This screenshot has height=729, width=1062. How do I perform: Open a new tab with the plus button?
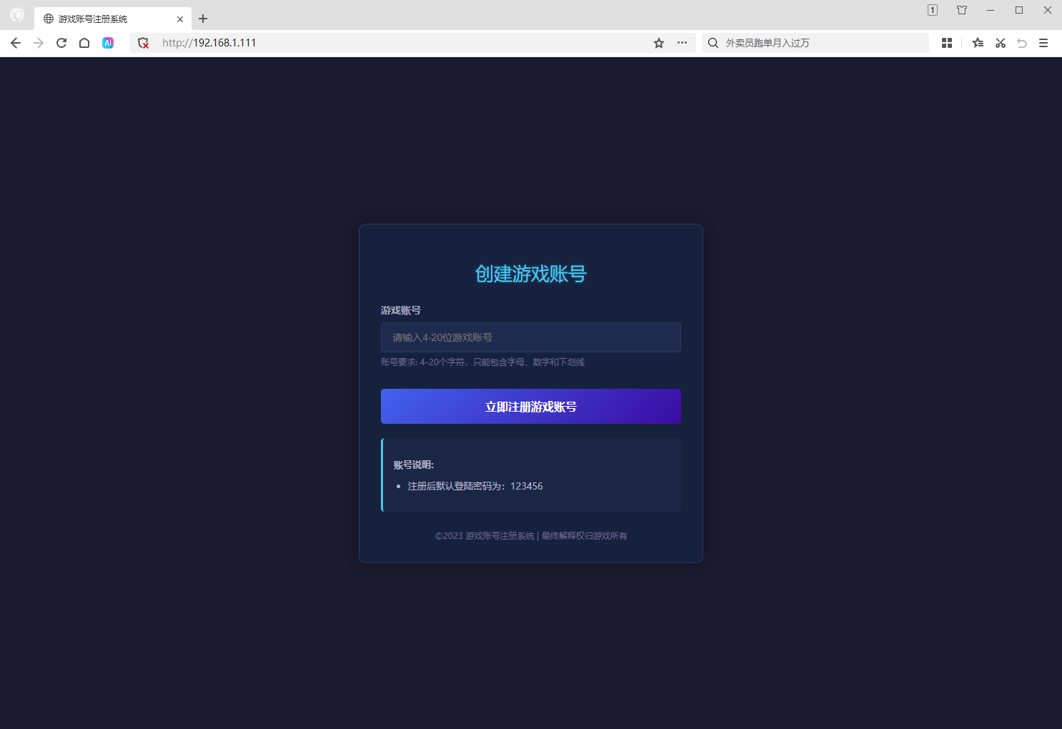[x=202, y=19]
